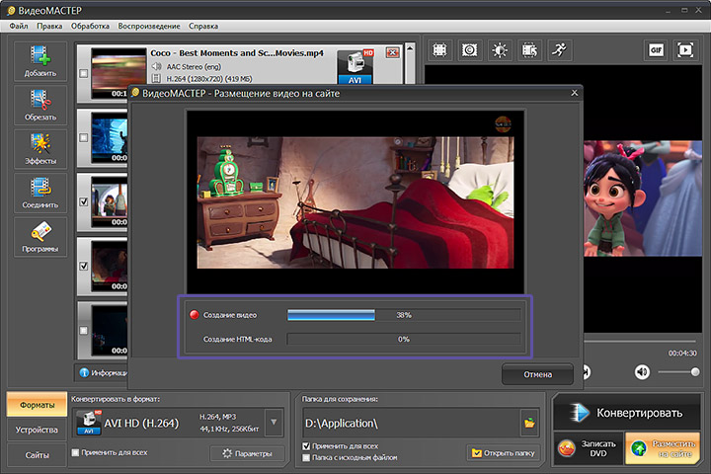
Task: Click the Соединить (join) icon
Action: pos(40,193)
